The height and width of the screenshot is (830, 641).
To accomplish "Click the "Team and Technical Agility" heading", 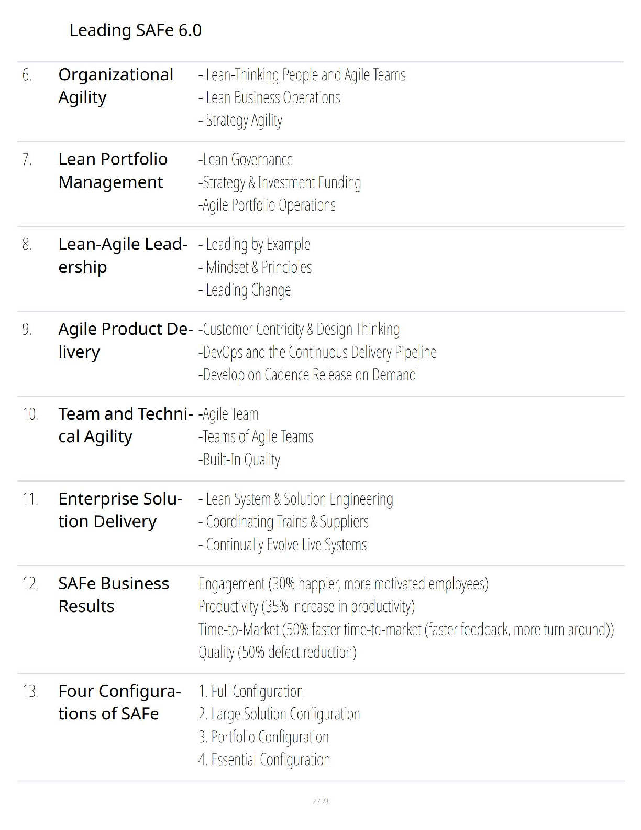I will click(125, 425).
